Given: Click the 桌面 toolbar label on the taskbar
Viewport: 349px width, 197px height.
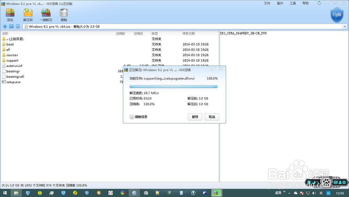Looking at the screenshot, I should pos(278,193).
